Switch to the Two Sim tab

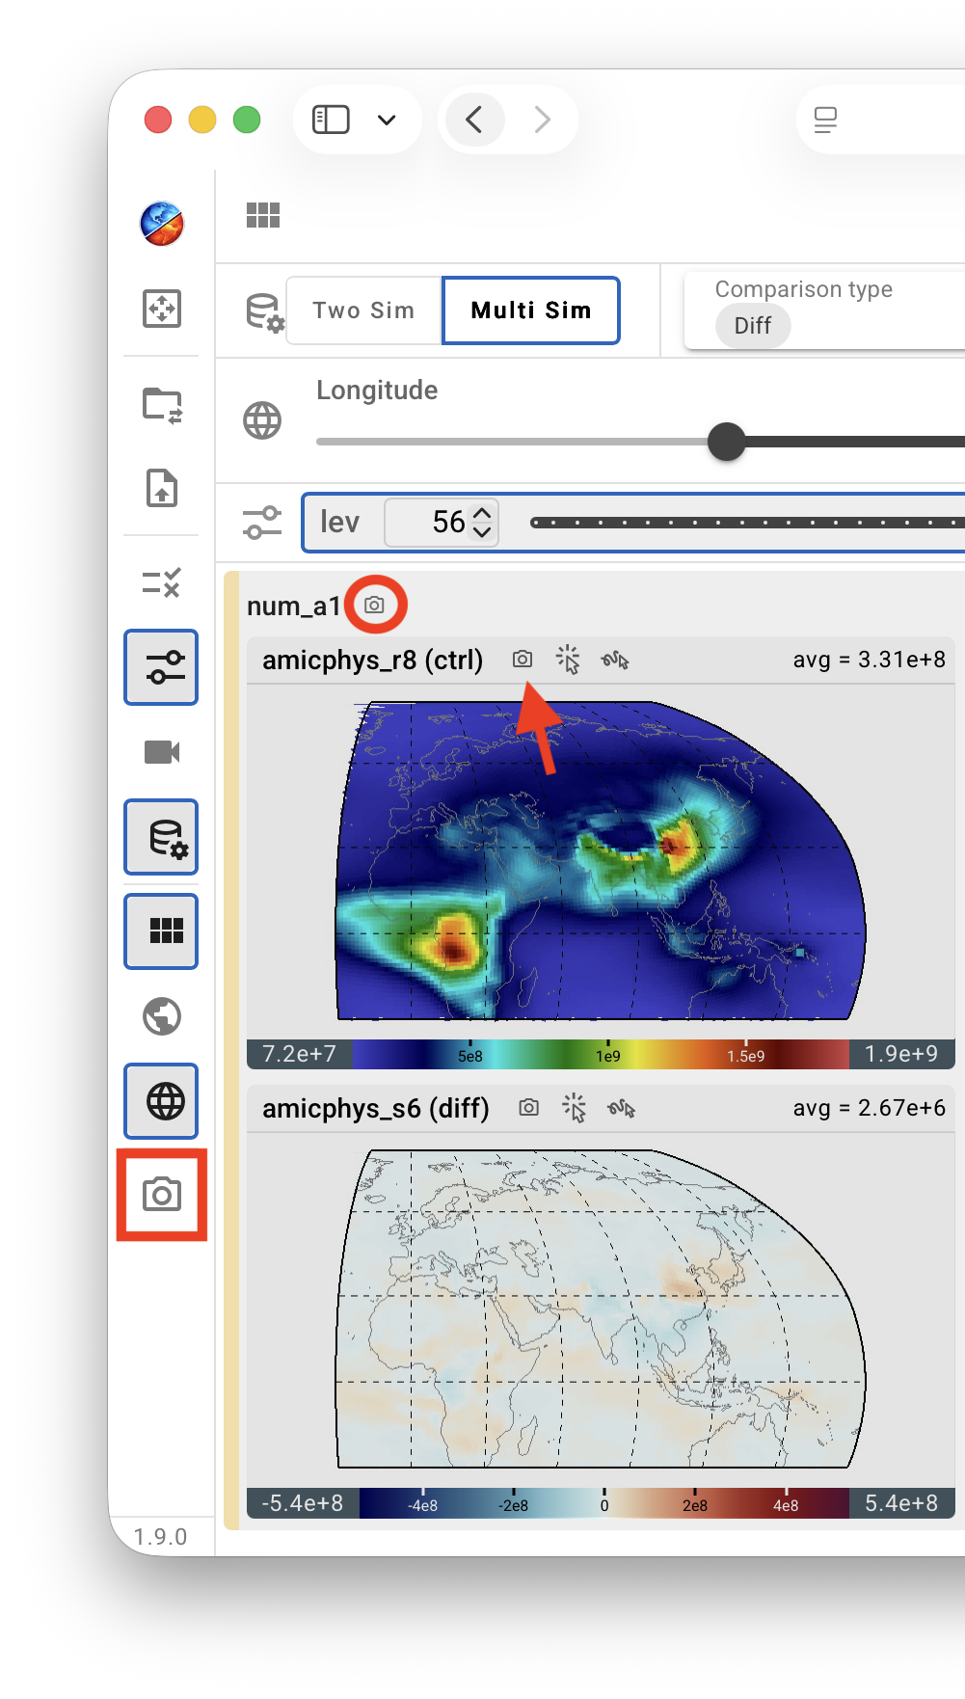point(363,310)
